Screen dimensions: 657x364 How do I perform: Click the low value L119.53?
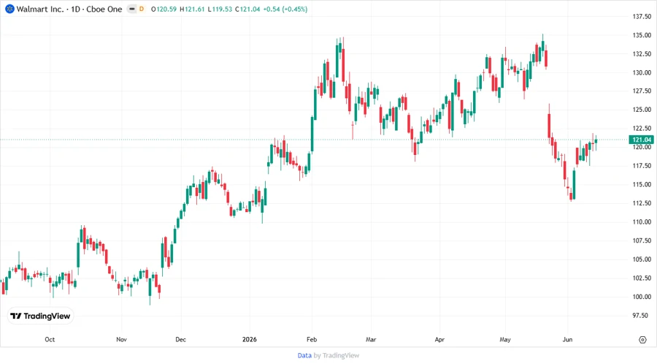tap(220, 9)
